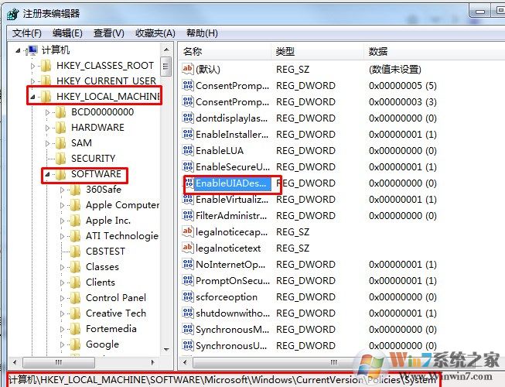
Task: Select the ATI Technologies tree entry
Action: (x=122, y=236)
